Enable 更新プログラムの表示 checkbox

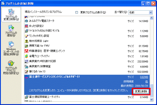[x=76, y=12]
